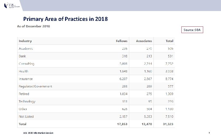Select Regulator/Government Fellows value 288
The height and width of the screenshot is (138, 221).
pyautogui.click(x=125, y=86)
